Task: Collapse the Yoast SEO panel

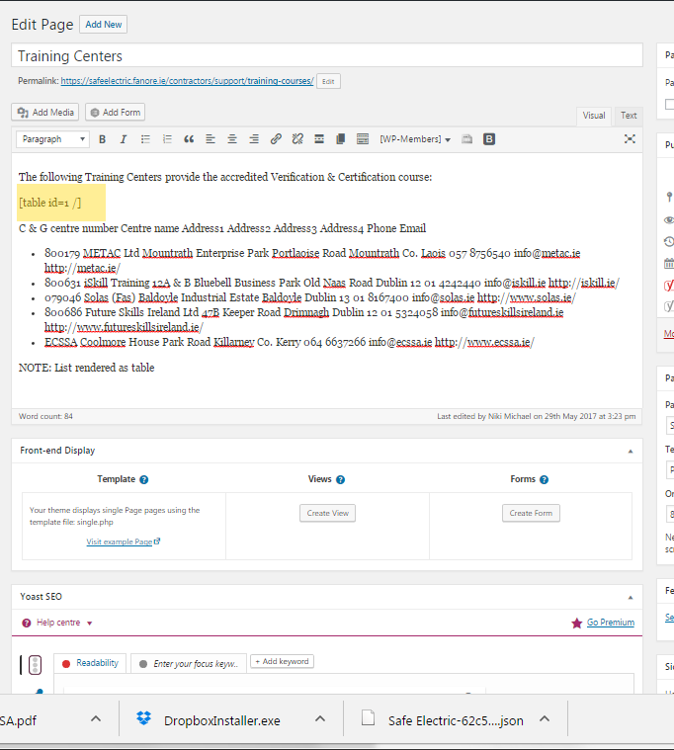Action: [631, 598]
